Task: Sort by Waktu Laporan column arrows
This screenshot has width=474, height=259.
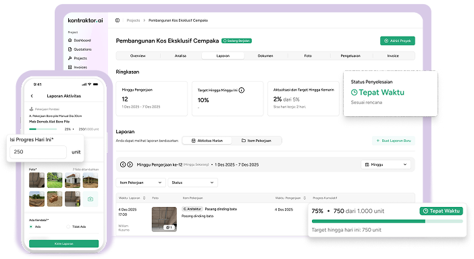Action: 144,198
